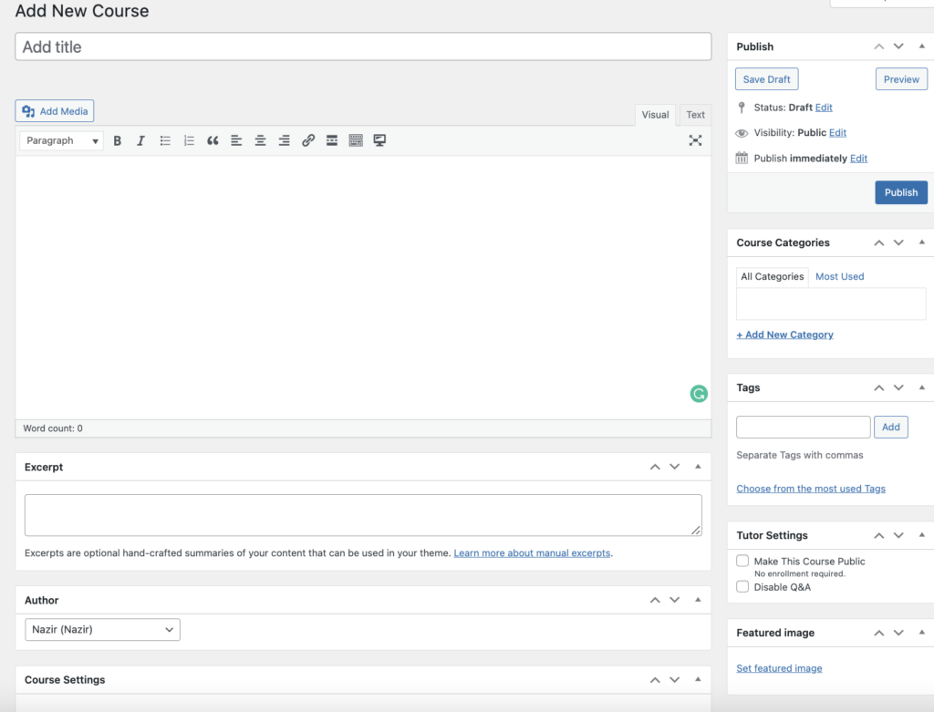Center-align the paragraph text
The height and width of the screenshot is (712, 934).
260,140
